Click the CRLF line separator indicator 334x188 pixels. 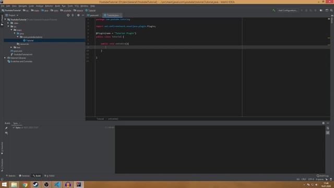pyautogui.click(x=304, y=179)
